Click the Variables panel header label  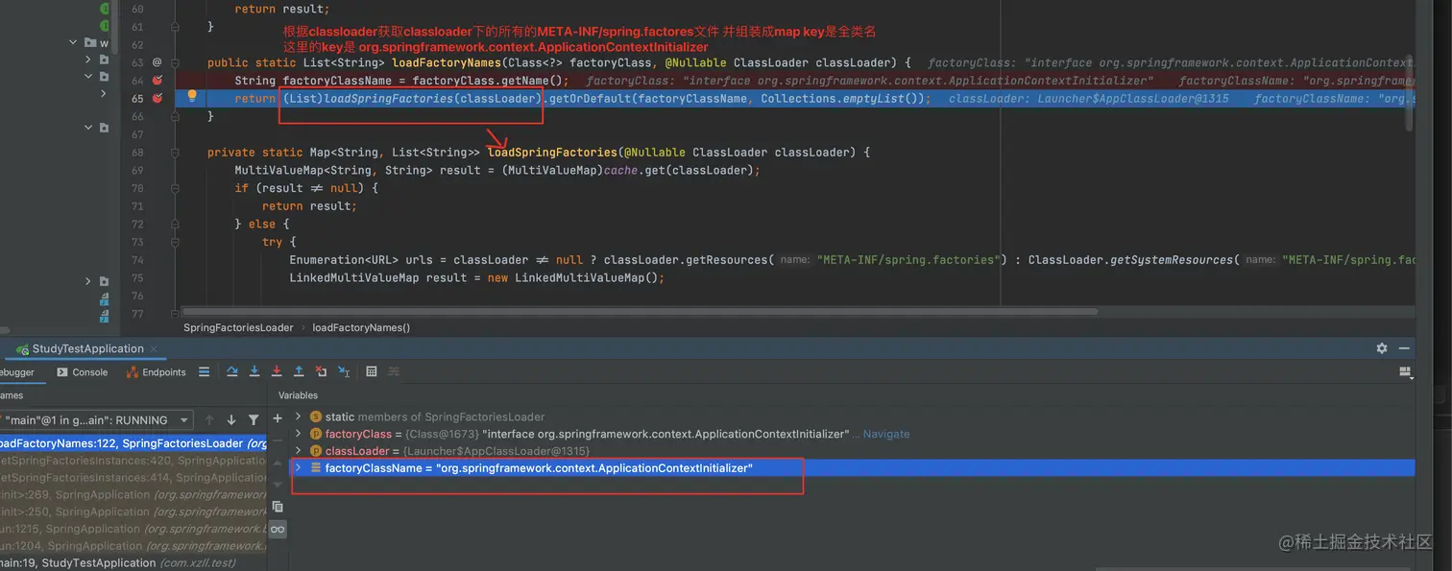point(298,395)
